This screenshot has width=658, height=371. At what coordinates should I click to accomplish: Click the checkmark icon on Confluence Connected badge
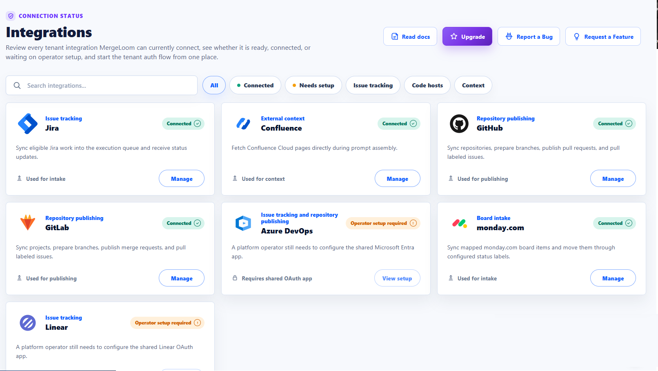click(x=413, y=124)
